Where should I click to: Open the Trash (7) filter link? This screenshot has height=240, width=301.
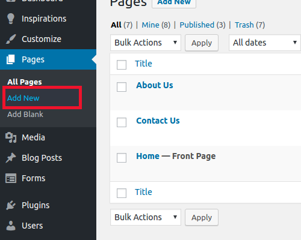coord(250,25)
